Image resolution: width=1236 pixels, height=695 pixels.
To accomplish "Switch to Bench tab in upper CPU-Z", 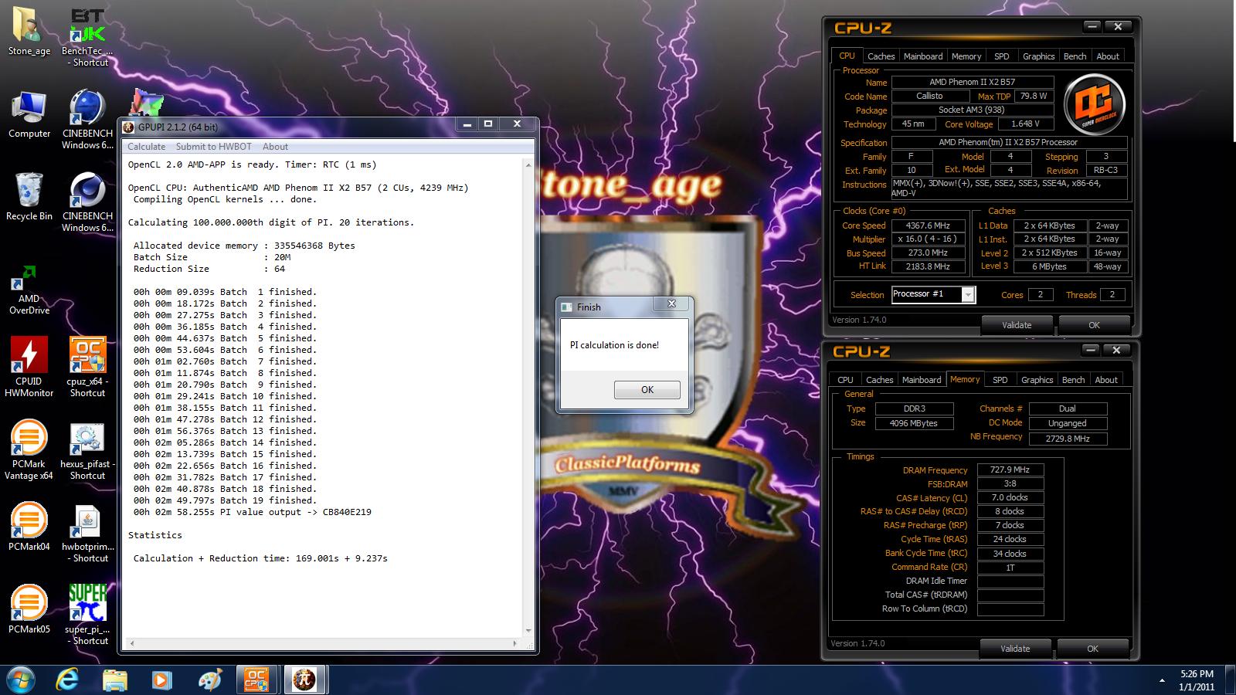I will coord(1075,56).
